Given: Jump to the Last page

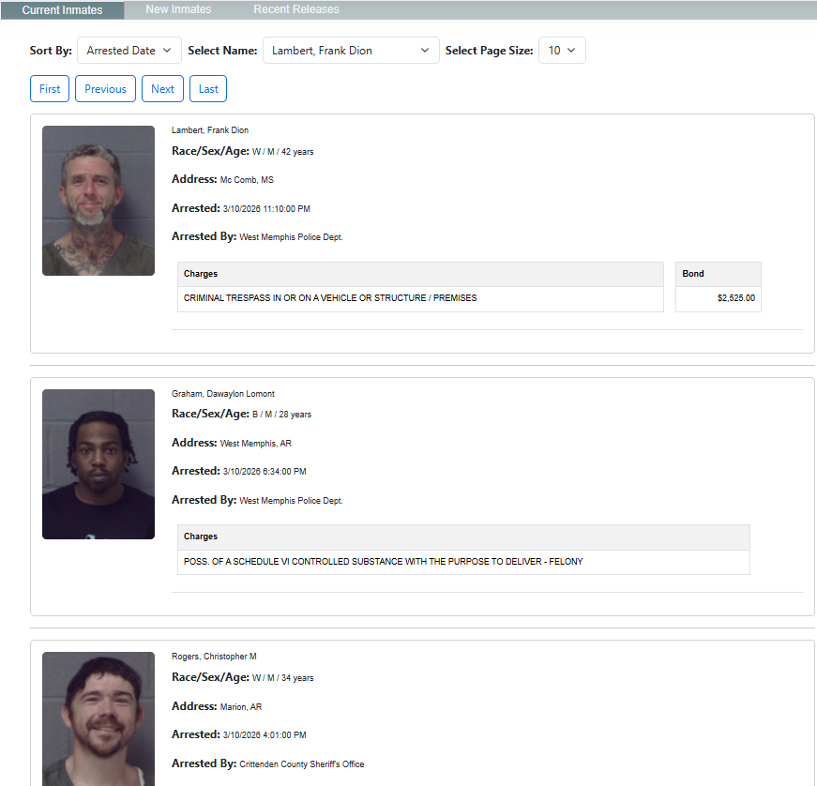Looking at the screenshot, I should coord(208,89).
